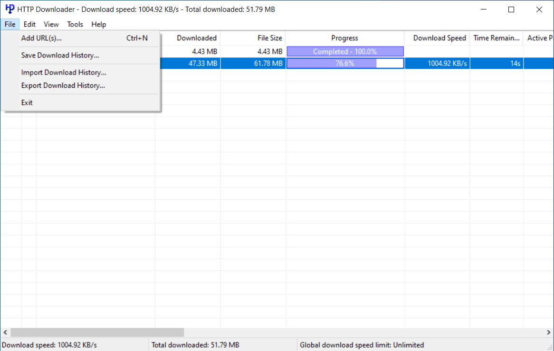Image resolution: width=554 pixels, height=351 pixels.
Task: Click the 61.78 MB File Size cell
Action: (253, 64)
